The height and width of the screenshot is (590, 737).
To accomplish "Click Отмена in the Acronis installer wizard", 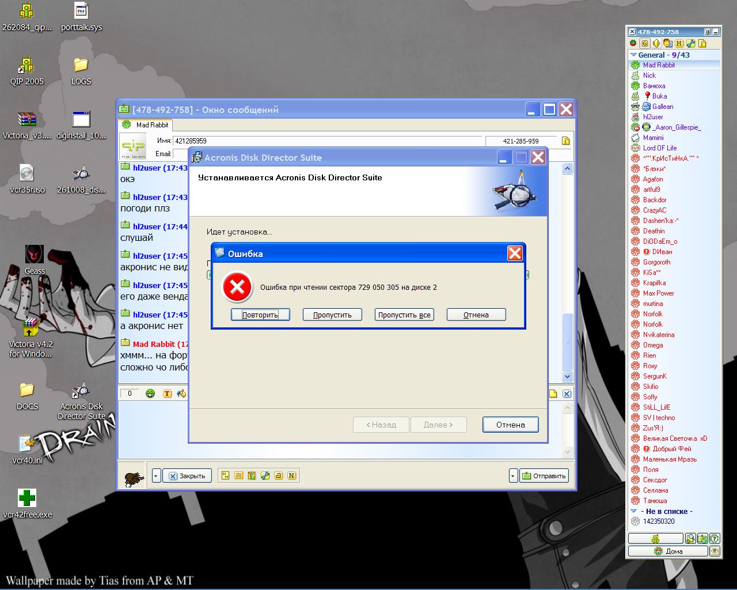I will click(511, 425).
